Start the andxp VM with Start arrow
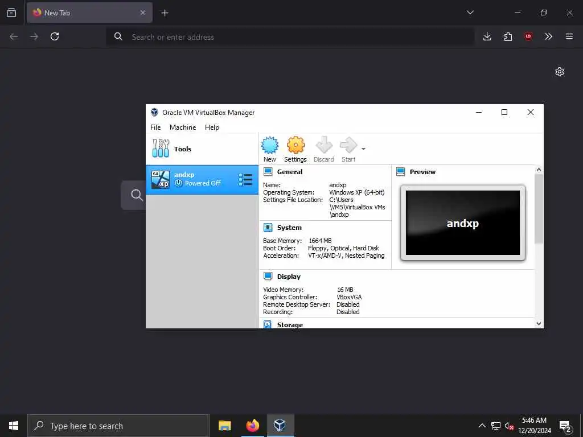This screenshot has height=437, width=583. click(x=348, y=145)
